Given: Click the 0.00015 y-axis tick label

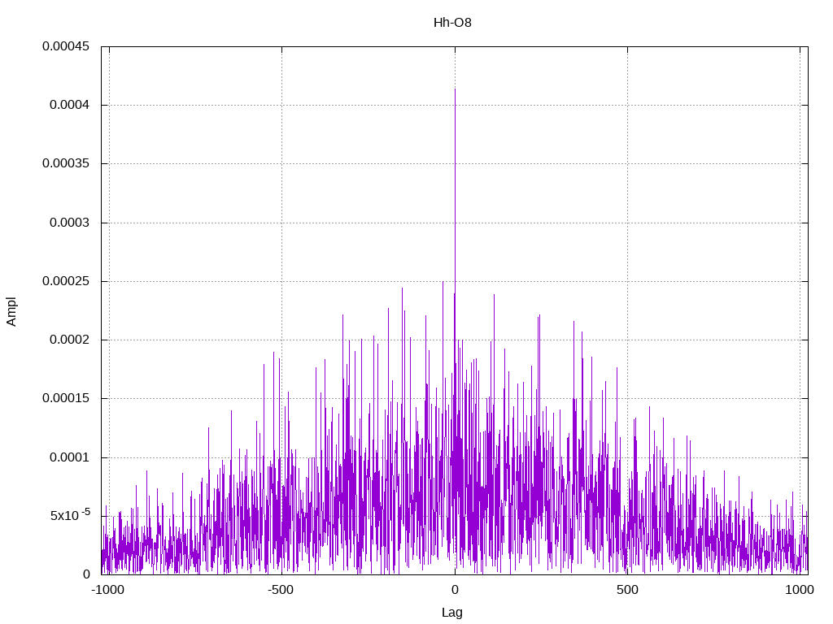Looking at the screenshot, I should pos(66,398).
